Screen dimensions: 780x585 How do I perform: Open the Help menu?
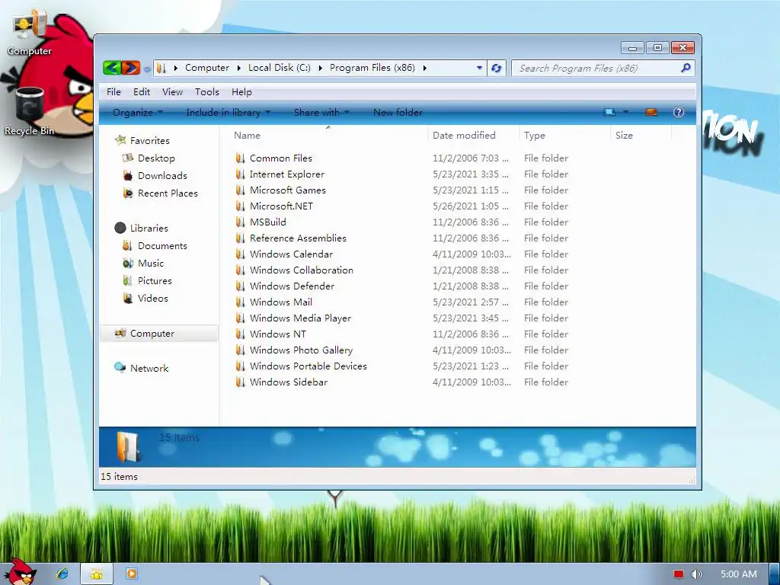241,92
